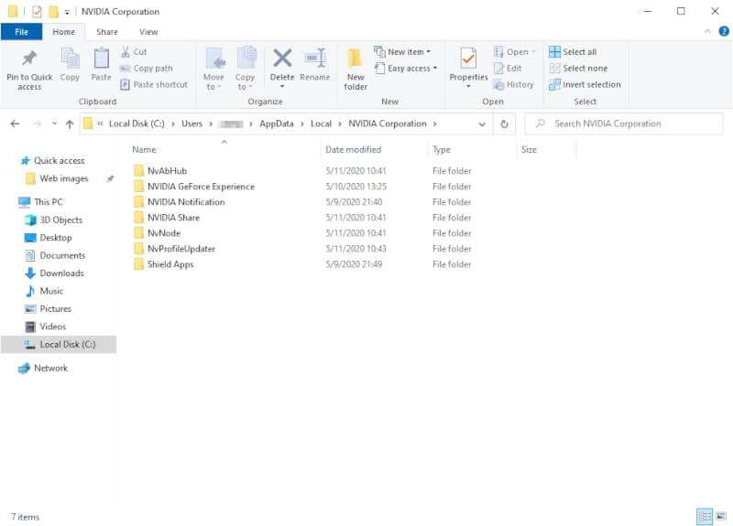Click Pin to Quick access icon
Viewport: 733px width, 526px height.
point(29,59)
